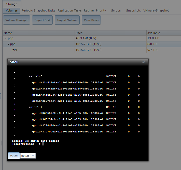Viewport: 181px width, 170px height.
Task: Open VMware-Snapshot tab
Action: pos(156,10)
